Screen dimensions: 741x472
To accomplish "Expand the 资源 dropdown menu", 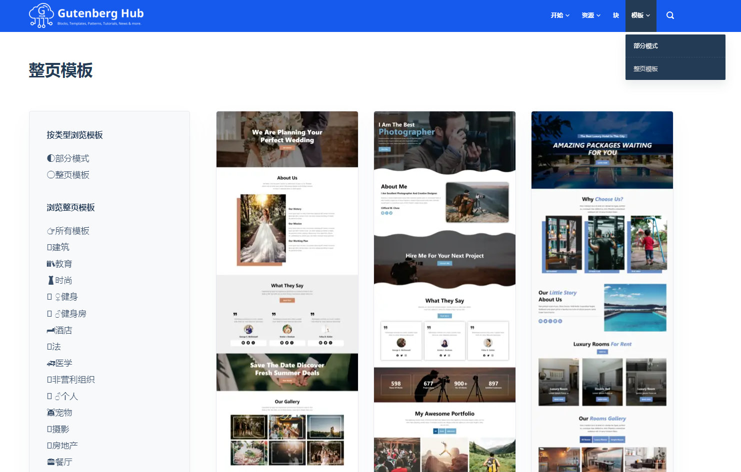I will point(591,15).
